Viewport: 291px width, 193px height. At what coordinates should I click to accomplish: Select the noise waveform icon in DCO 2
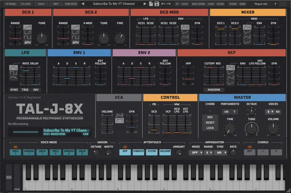coord(76,42)
